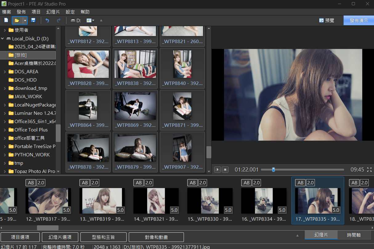
Task: Select slide 12 _WTP8317 in slide list
Action: 48,201
